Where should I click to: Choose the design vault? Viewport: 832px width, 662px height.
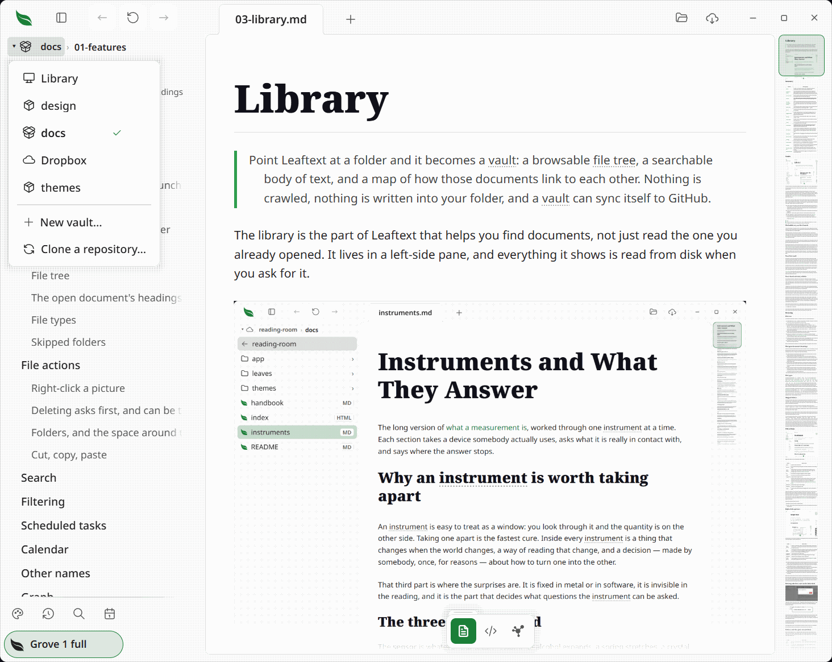click(84, 106)
